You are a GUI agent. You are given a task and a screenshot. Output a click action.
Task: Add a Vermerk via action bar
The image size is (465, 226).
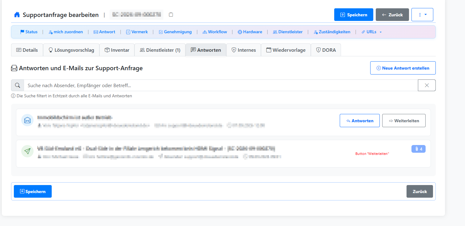pos(137,32)
